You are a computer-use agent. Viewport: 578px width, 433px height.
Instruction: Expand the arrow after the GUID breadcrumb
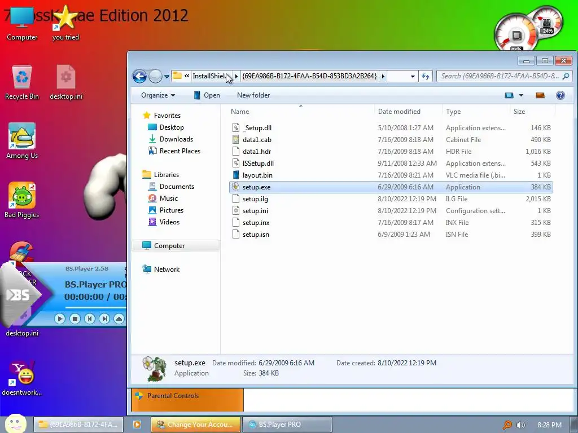383,76
